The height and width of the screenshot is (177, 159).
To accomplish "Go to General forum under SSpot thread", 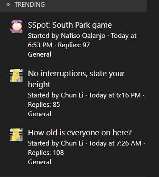I will click(x=39, y=54).
